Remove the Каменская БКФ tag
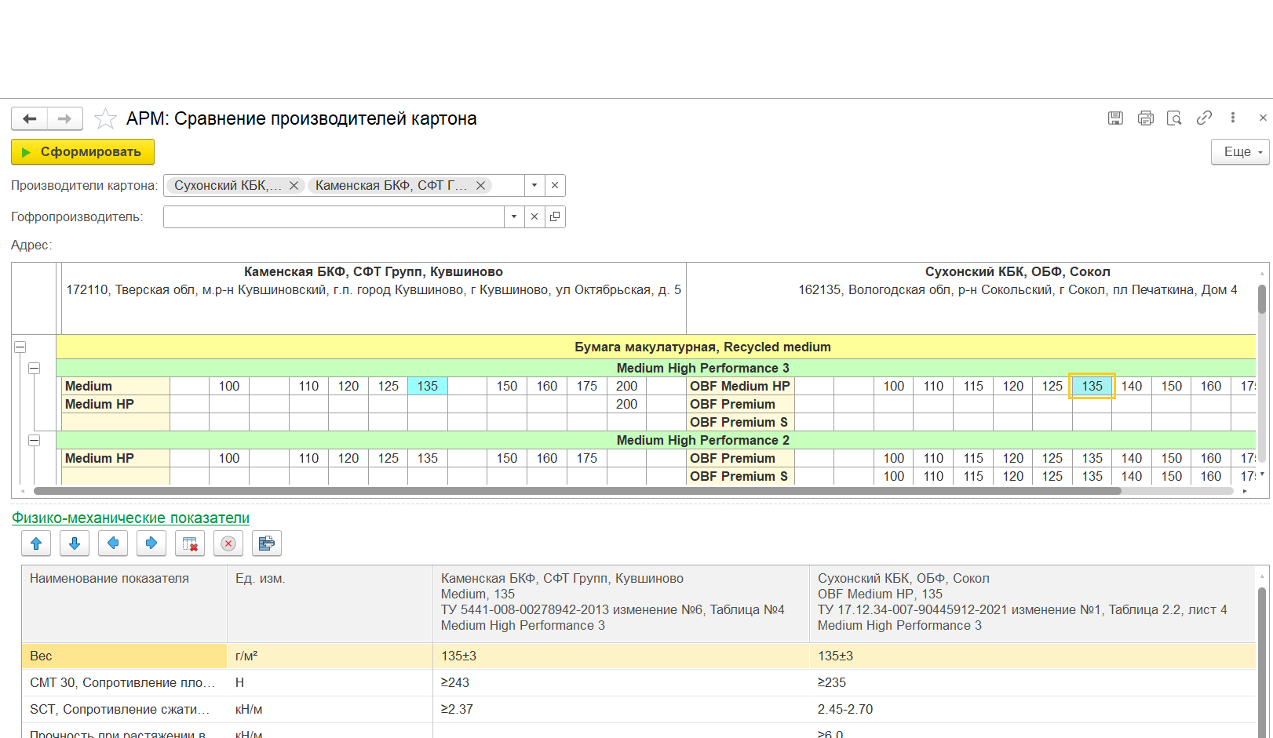 coord(480,185)
